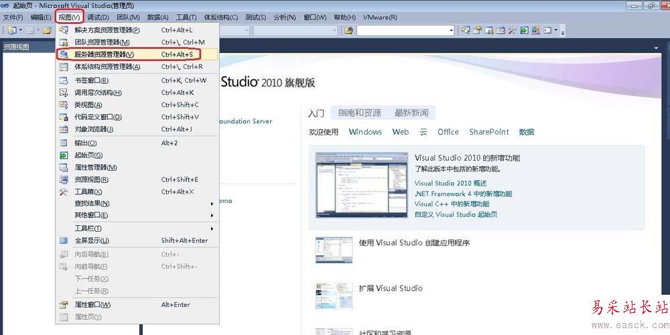Open 使用 Visual Studio 创建应用程序 item
The width and height of the screenshot is (670, 335).
tap(414, 243)
